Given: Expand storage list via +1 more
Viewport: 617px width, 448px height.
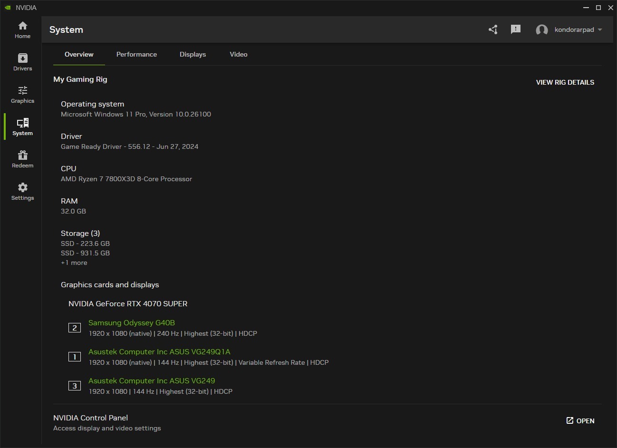Looking at the screenshot, I should pyautogui.click(x=74, y=263).
